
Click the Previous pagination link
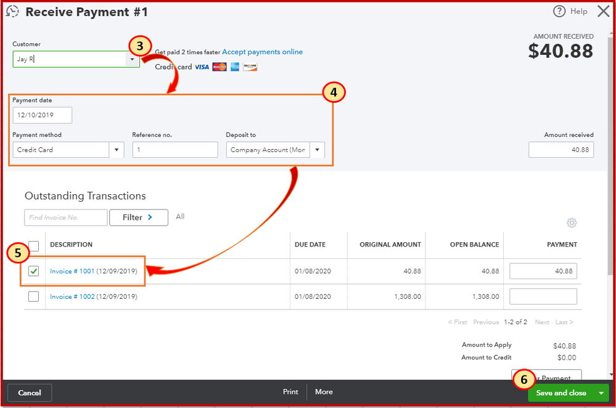tap(485, 322)
